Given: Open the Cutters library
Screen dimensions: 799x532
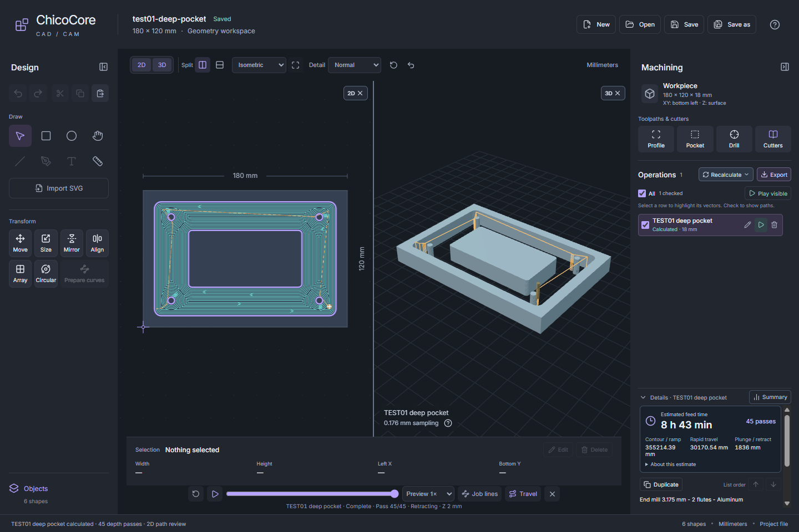Looking at the screenshot, I should pyautogui.click(x=773, y=139).
